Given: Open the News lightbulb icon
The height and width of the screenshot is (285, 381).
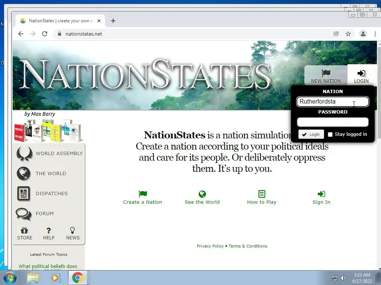Looking at the screenshot, I should (73, 230).
